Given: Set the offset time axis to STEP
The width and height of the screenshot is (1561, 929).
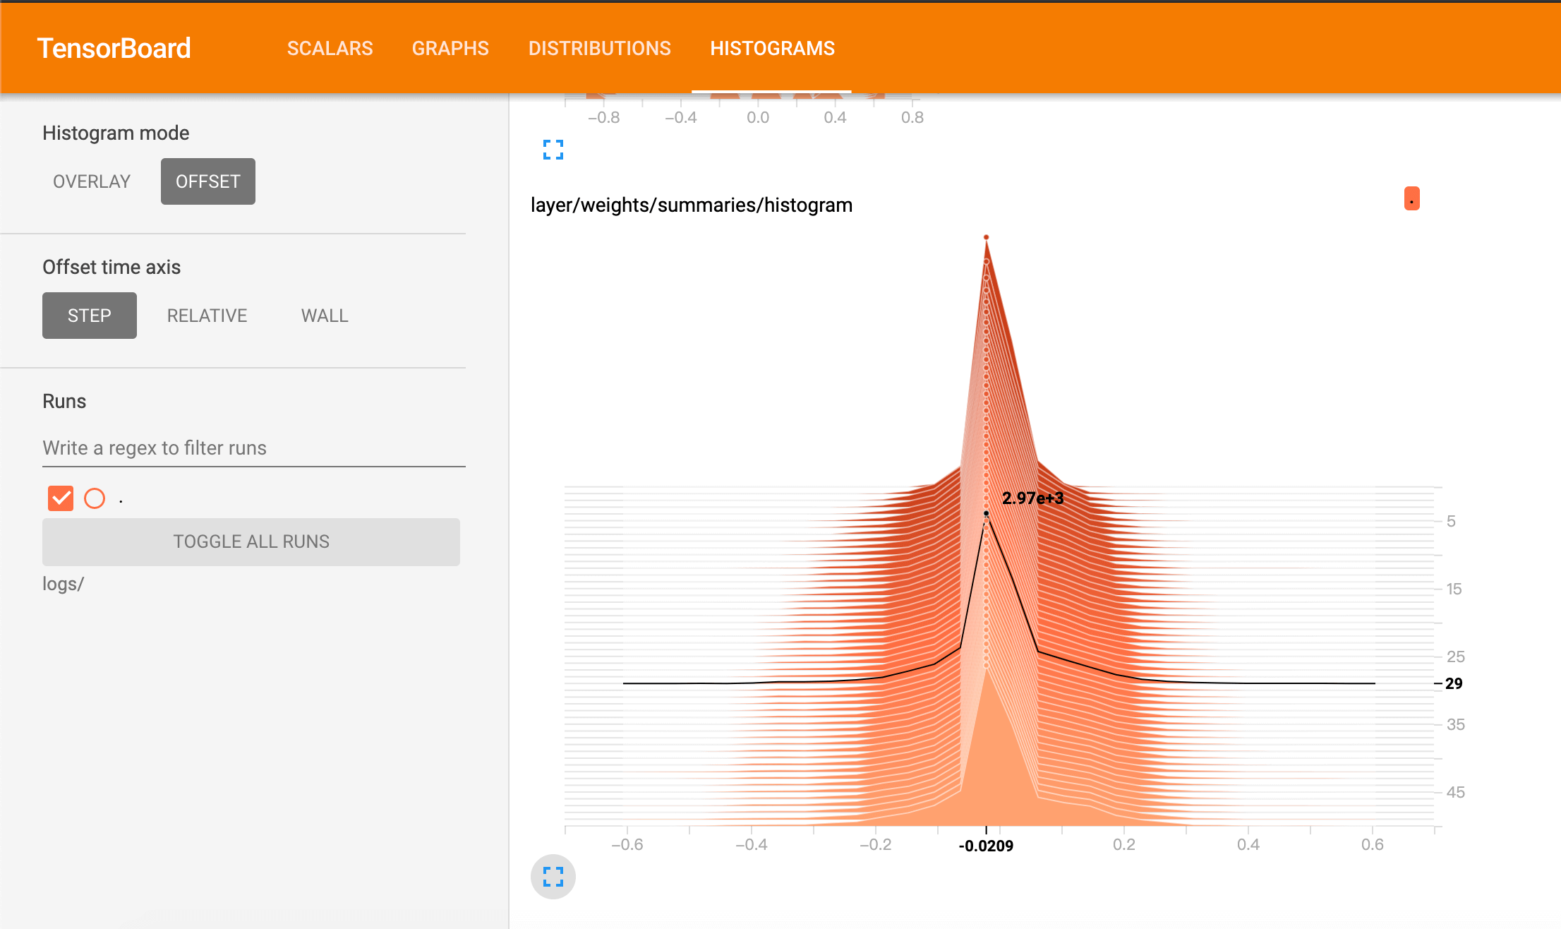Looking at the screenshot, I should (x=90, y=316).
